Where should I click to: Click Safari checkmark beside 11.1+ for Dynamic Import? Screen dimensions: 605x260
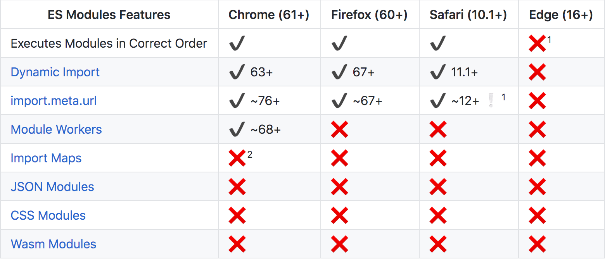[x=438, y=72]
